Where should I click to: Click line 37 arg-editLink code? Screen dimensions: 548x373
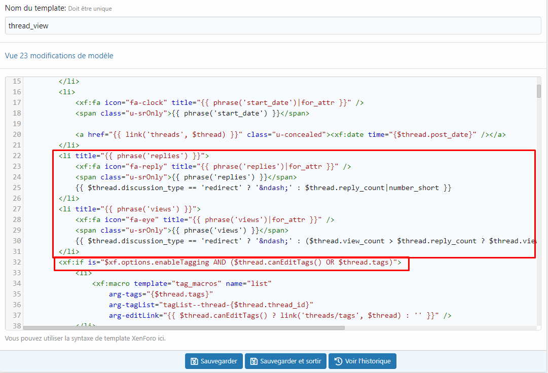[280, 315]
